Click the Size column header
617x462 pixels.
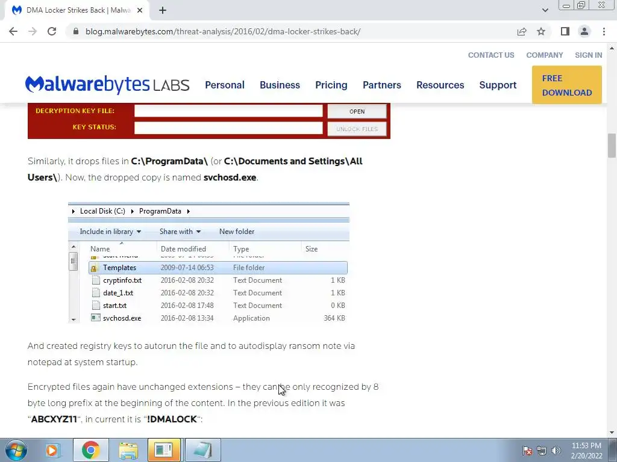pyautogui.click(x=312, y=248)
